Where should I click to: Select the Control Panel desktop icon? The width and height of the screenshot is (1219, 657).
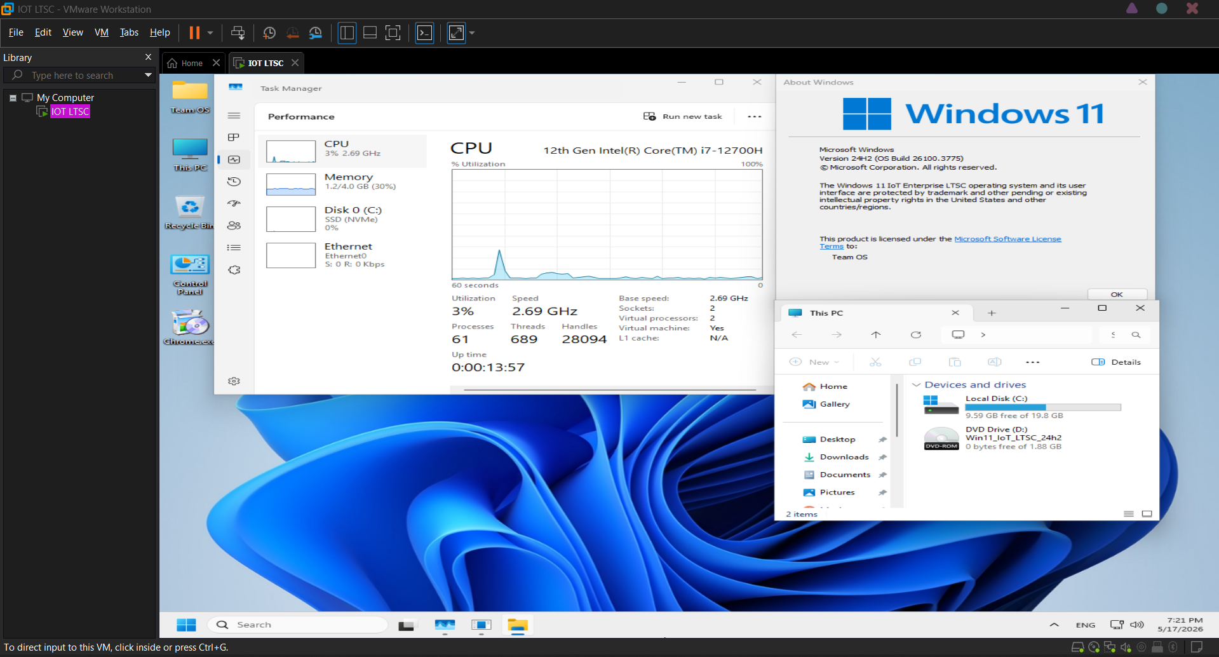(190, 274)
